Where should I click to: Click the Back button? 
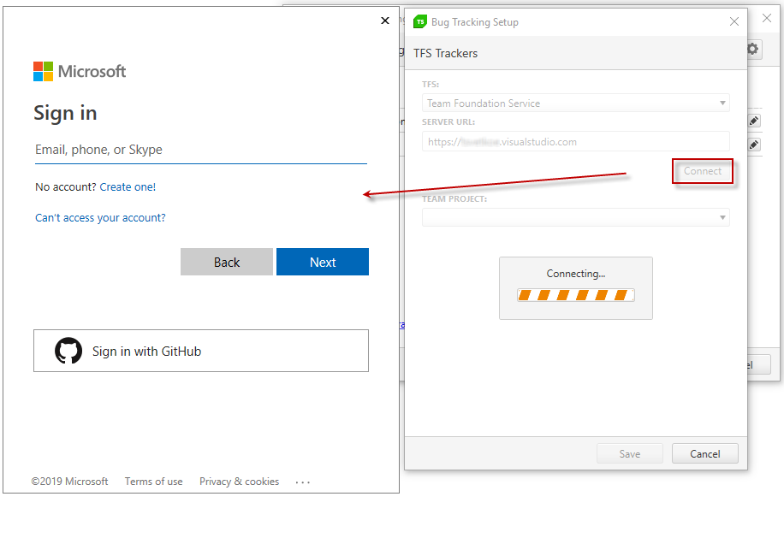click(227, 262)
